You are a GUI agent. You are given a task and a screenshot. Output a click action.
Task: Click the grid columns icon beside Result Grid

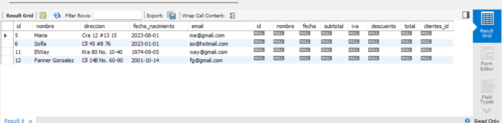coord(43,15)
